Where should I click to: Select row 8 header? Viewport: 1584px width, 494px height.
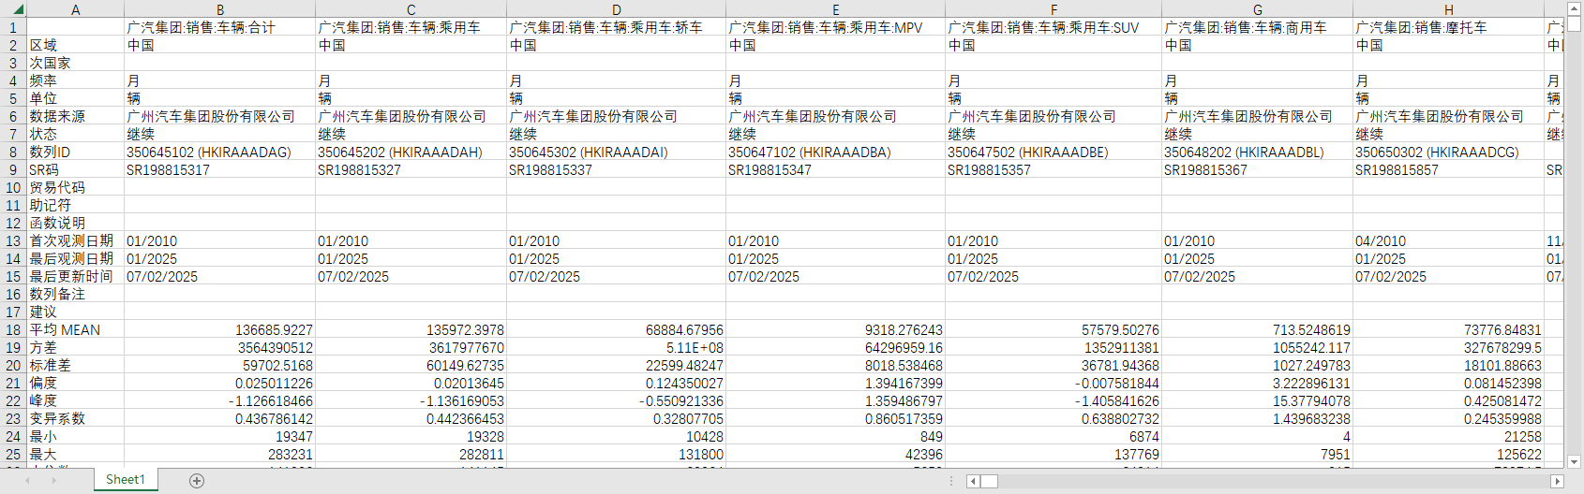pos(13,152)
